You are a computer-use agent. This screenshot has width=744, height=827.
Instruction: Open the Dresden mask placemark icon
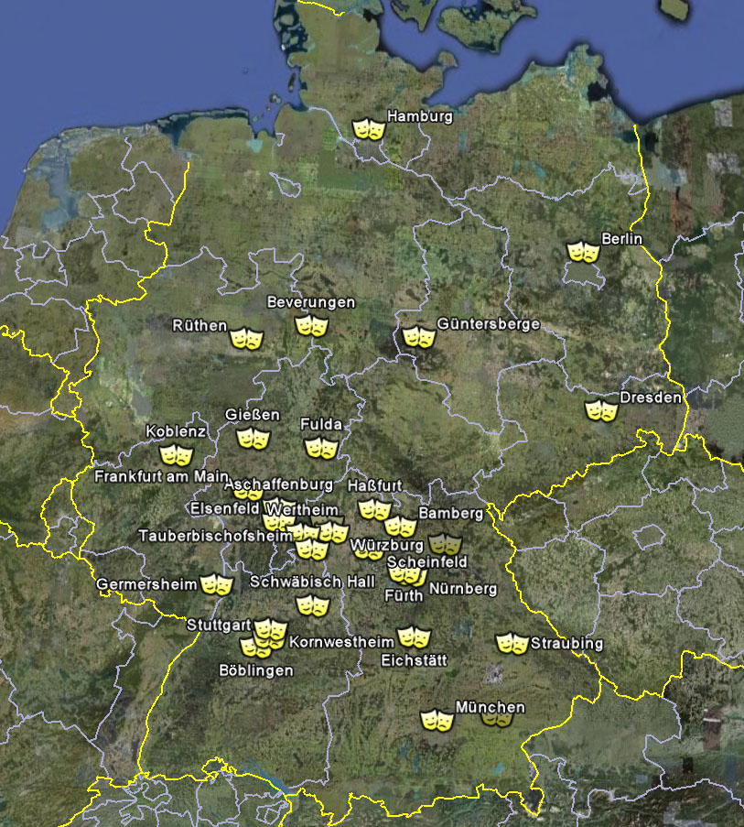[601, 410]
